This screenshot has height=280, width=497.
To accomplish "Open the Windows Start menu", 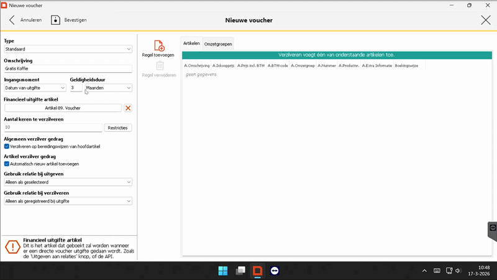I will 223,271.
